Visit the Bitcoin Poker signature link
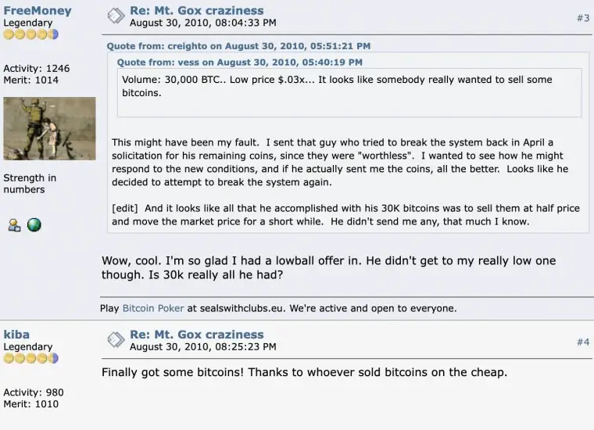 [153, 308]
